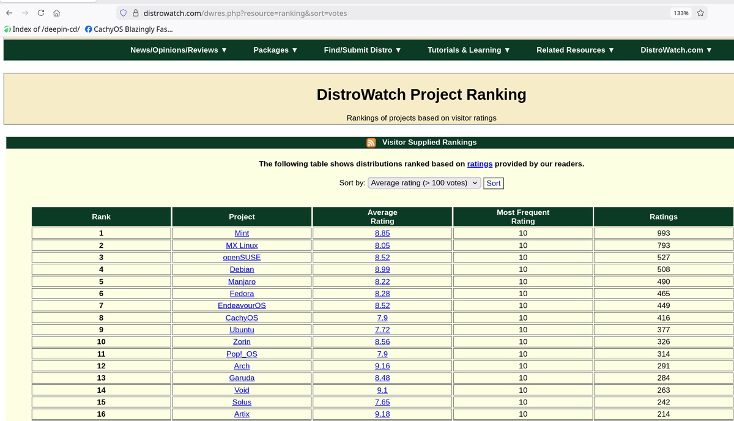Screen dimensions: 734x421
Task: Go forward with the arrow icon
Action: (25, 12)
